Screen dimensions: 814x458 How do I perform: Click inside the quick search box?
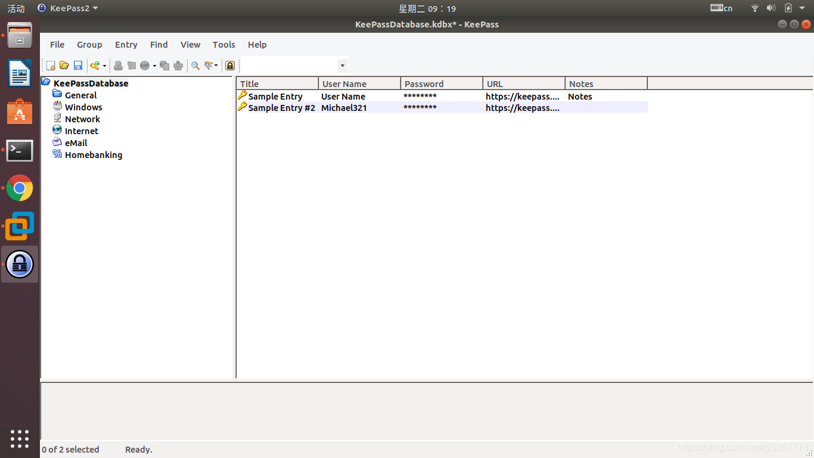[289, 66]
